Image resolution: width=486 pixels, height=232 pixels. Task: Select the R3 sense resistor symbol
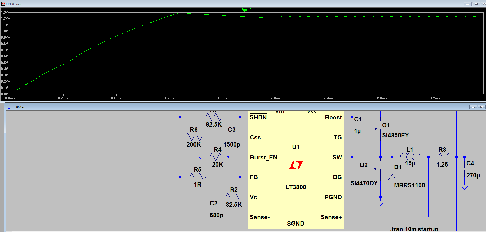442,157
